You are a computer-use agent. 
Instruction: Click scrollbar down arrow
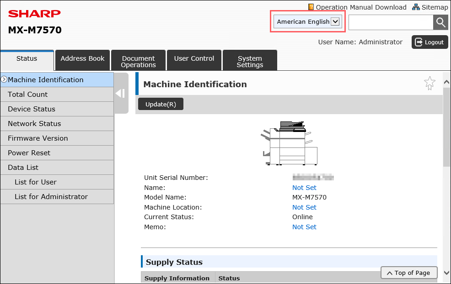tap(446, 273)
